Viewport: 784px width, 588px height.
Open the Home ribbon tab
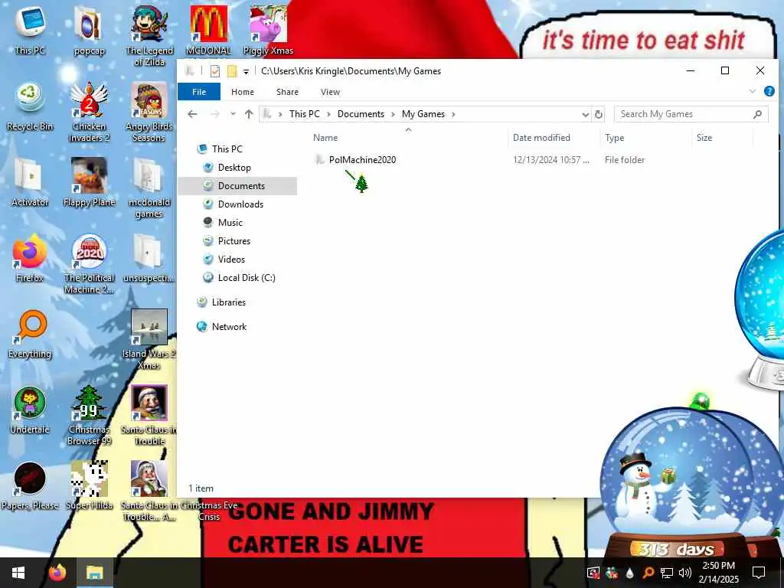click(243, 92)
